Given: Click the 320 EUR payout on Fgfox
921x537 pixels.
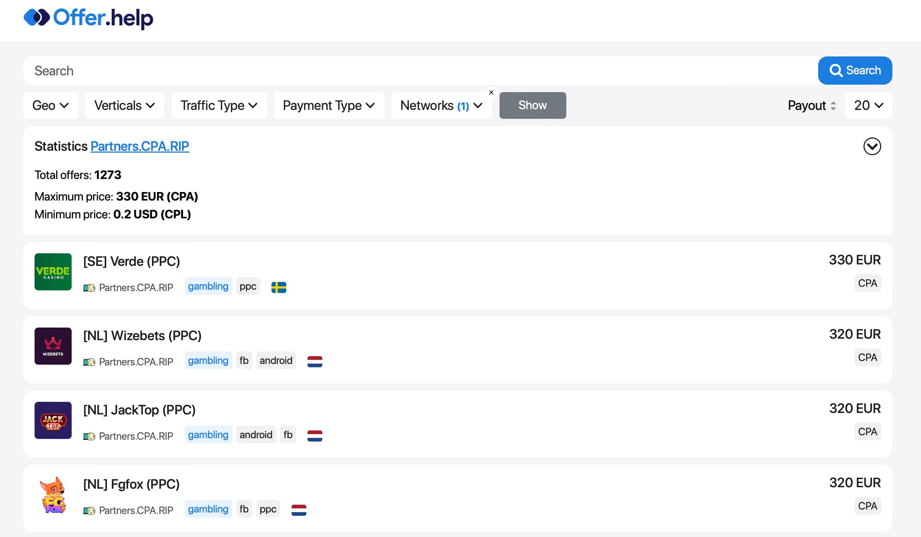Looking at the screenshot, I should [x=855, y=483].
